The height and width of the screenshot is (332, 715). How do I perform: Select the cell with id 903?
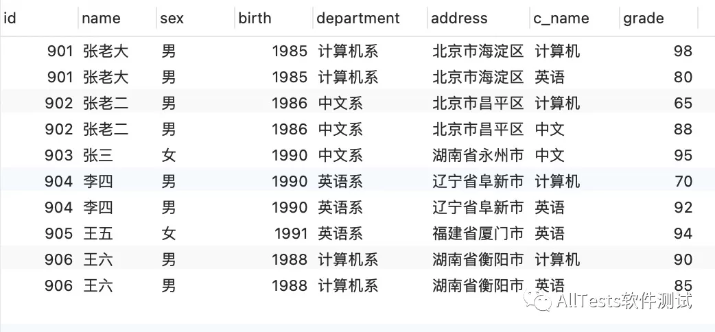pyautogui.click(x=58, y=156)
